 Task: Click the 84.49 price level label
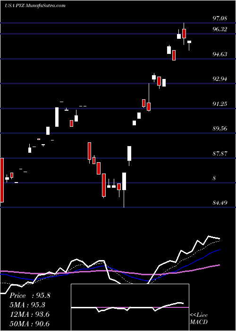tap(220, 203)
